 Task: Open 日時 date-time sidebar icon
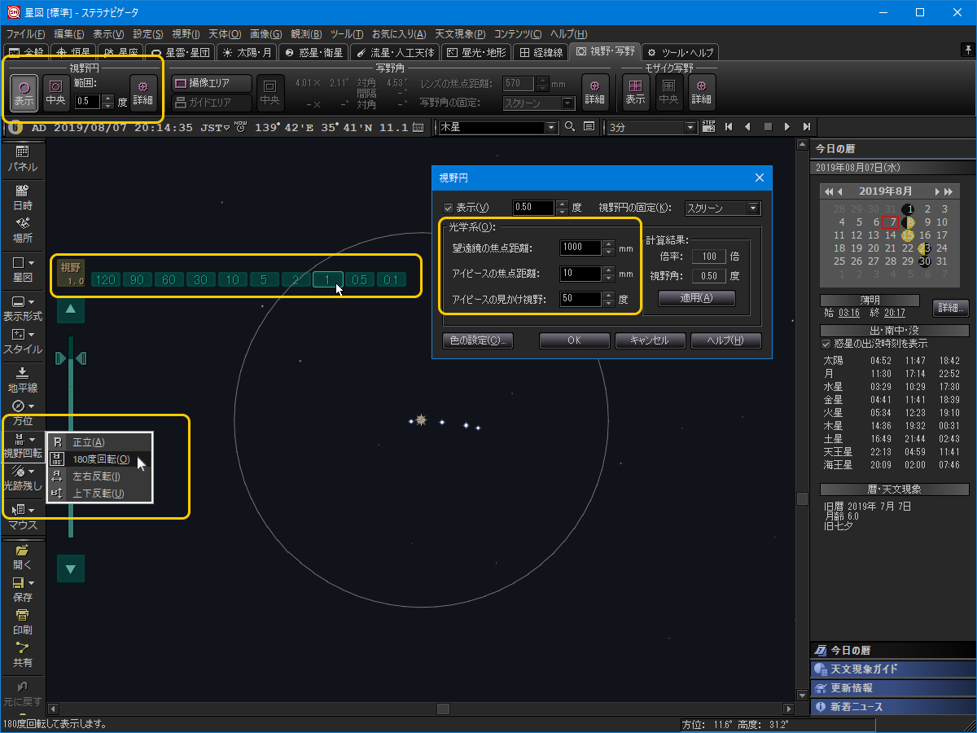pos(22,198)
